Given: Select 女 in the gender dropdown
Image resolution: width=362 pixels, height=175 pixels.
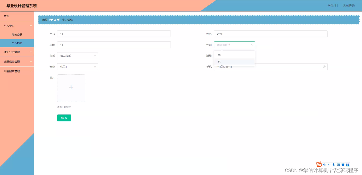Looking at the screenshot, I should 219,61.
